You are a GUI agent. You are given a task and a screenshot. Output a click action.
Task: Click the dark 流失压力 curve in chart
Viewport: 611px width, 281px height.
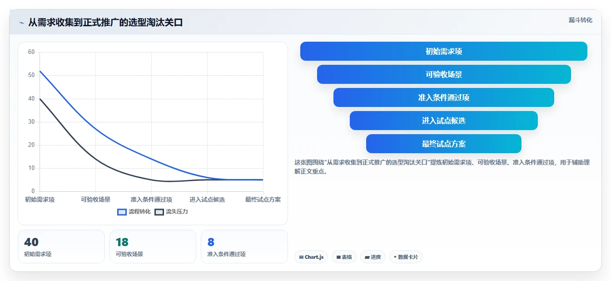[95, 159]
